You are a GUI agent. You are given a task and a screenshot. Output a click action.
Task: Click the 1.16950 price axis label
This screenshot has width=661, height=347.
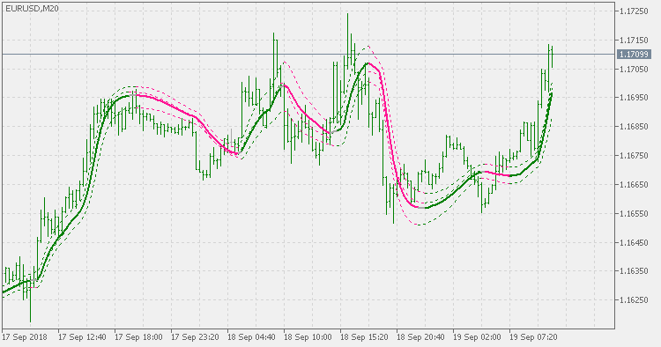[634, 97]
